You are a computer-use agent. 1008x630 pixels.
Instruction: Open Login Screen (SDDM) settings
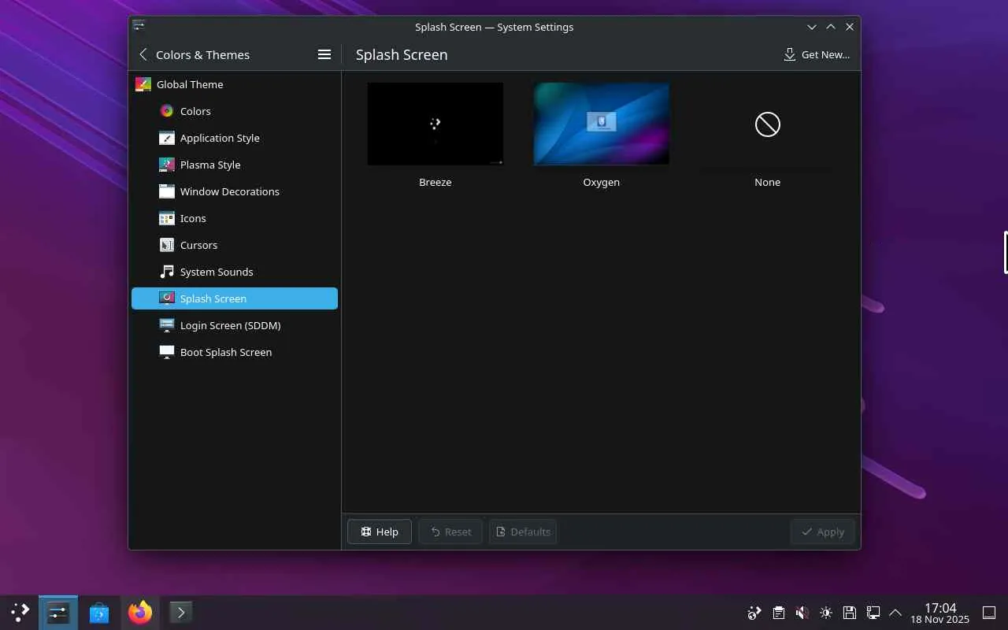coord(235,325)
